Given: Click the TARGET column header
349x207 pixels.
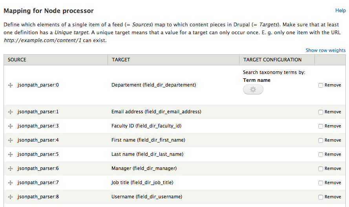Looking at the screenshot, I should (x=121, y=60).
